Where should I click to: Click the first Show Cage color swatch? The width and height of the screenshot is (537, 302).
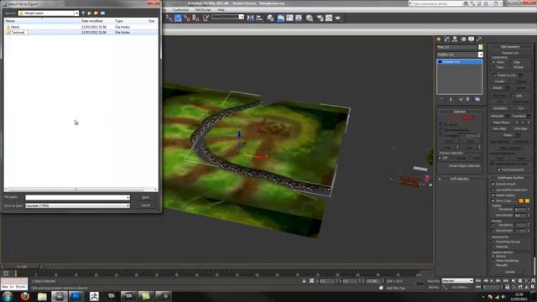(521, 200)
